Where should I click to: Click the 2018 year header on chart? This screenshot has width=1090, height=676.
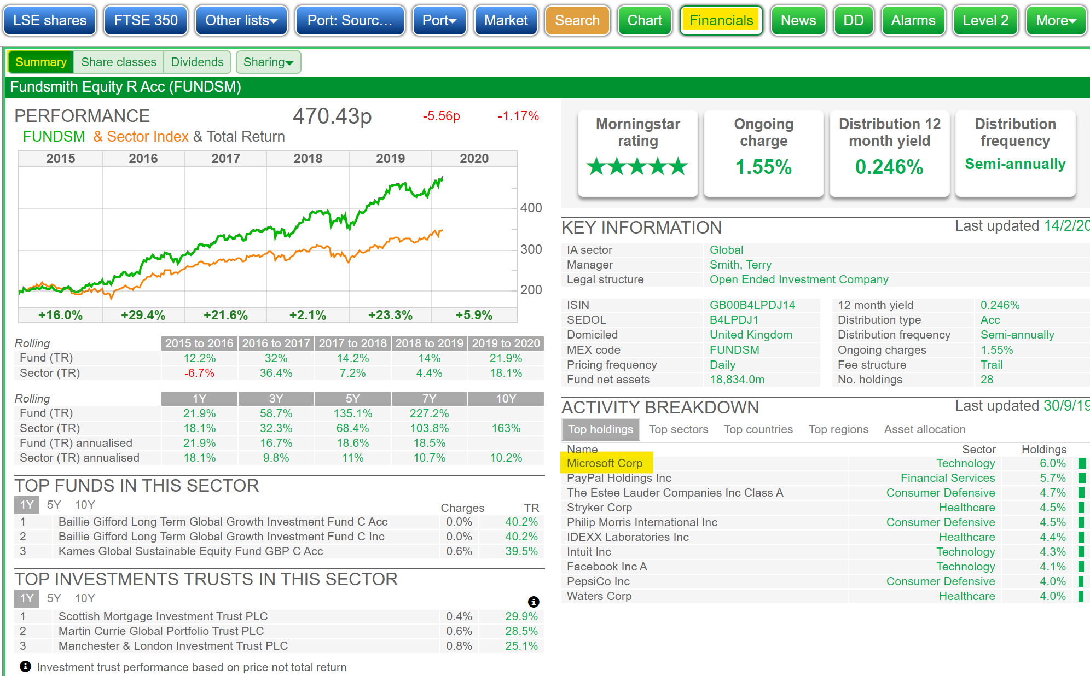point(308,159)
